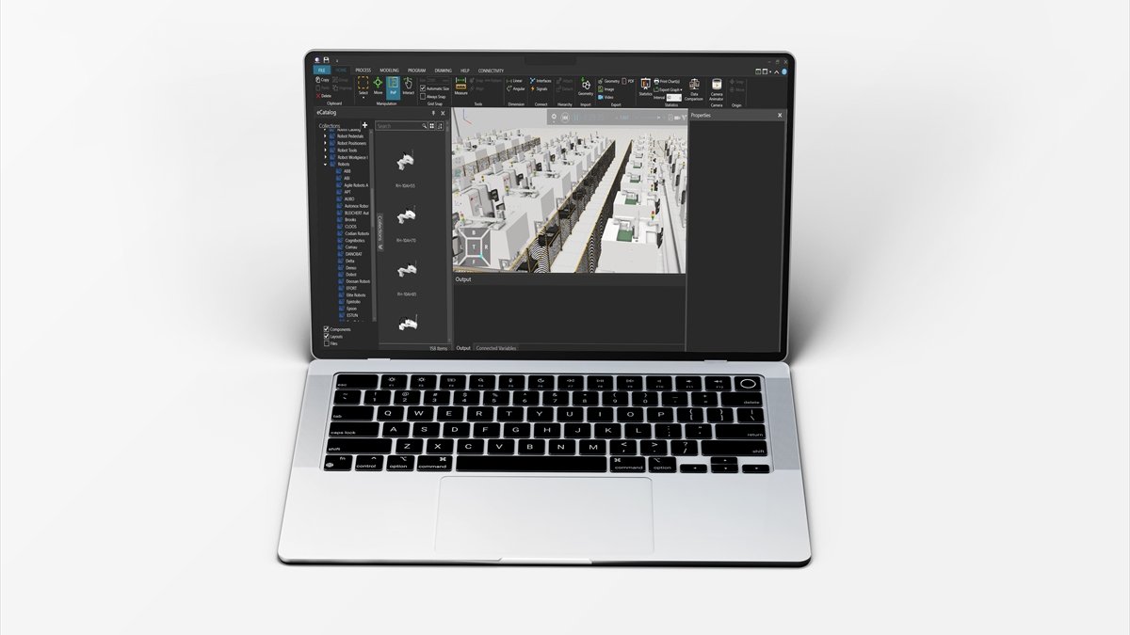Image resolution: width=1130 pixels, height=635 pixels.
Task: Uncheck the Components filter checkbox
Action: pos(327,329)
